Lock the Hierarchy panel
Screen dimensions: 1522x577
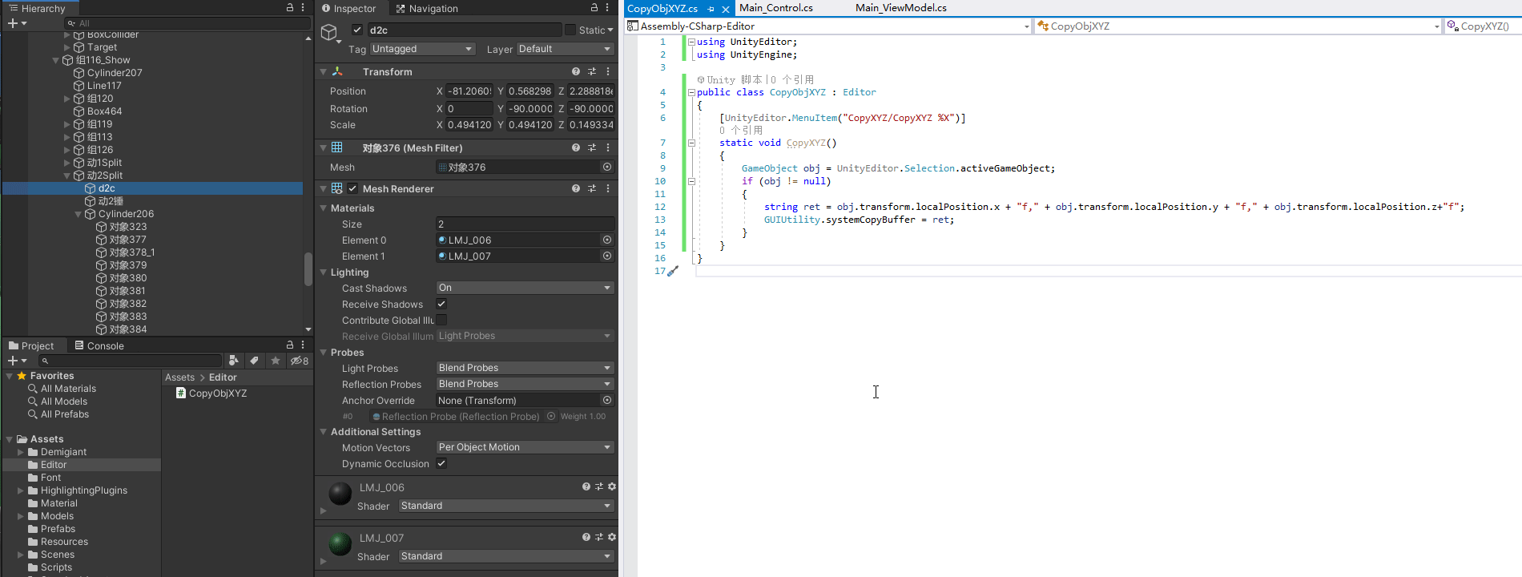pyautogui.click(x=290, y=7)
